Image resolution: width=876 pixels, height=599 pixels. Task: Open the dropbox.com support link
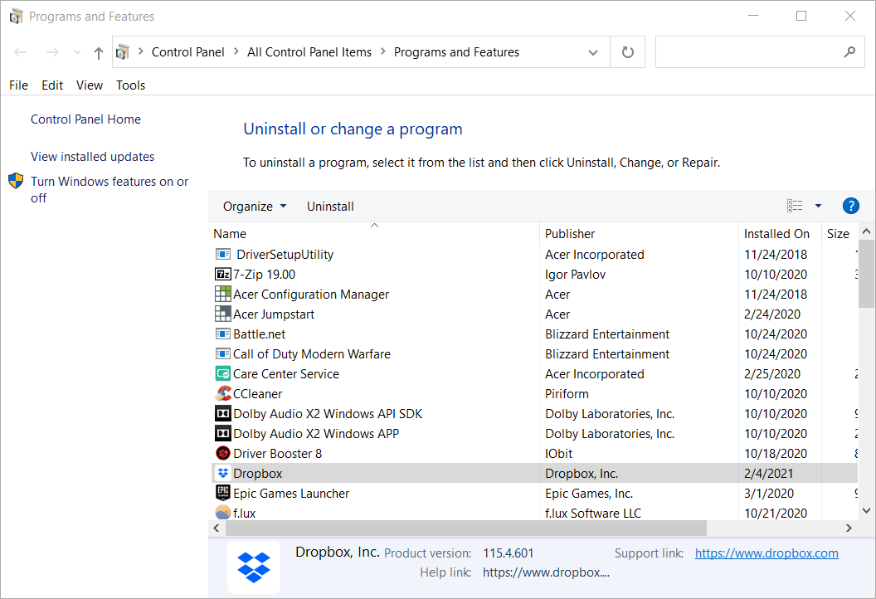pyautogui.click(x=766, y=553)
